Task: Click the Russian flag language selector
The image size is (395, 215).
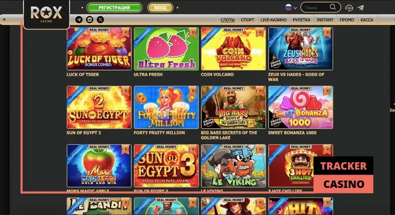Action: pos(288,7)
